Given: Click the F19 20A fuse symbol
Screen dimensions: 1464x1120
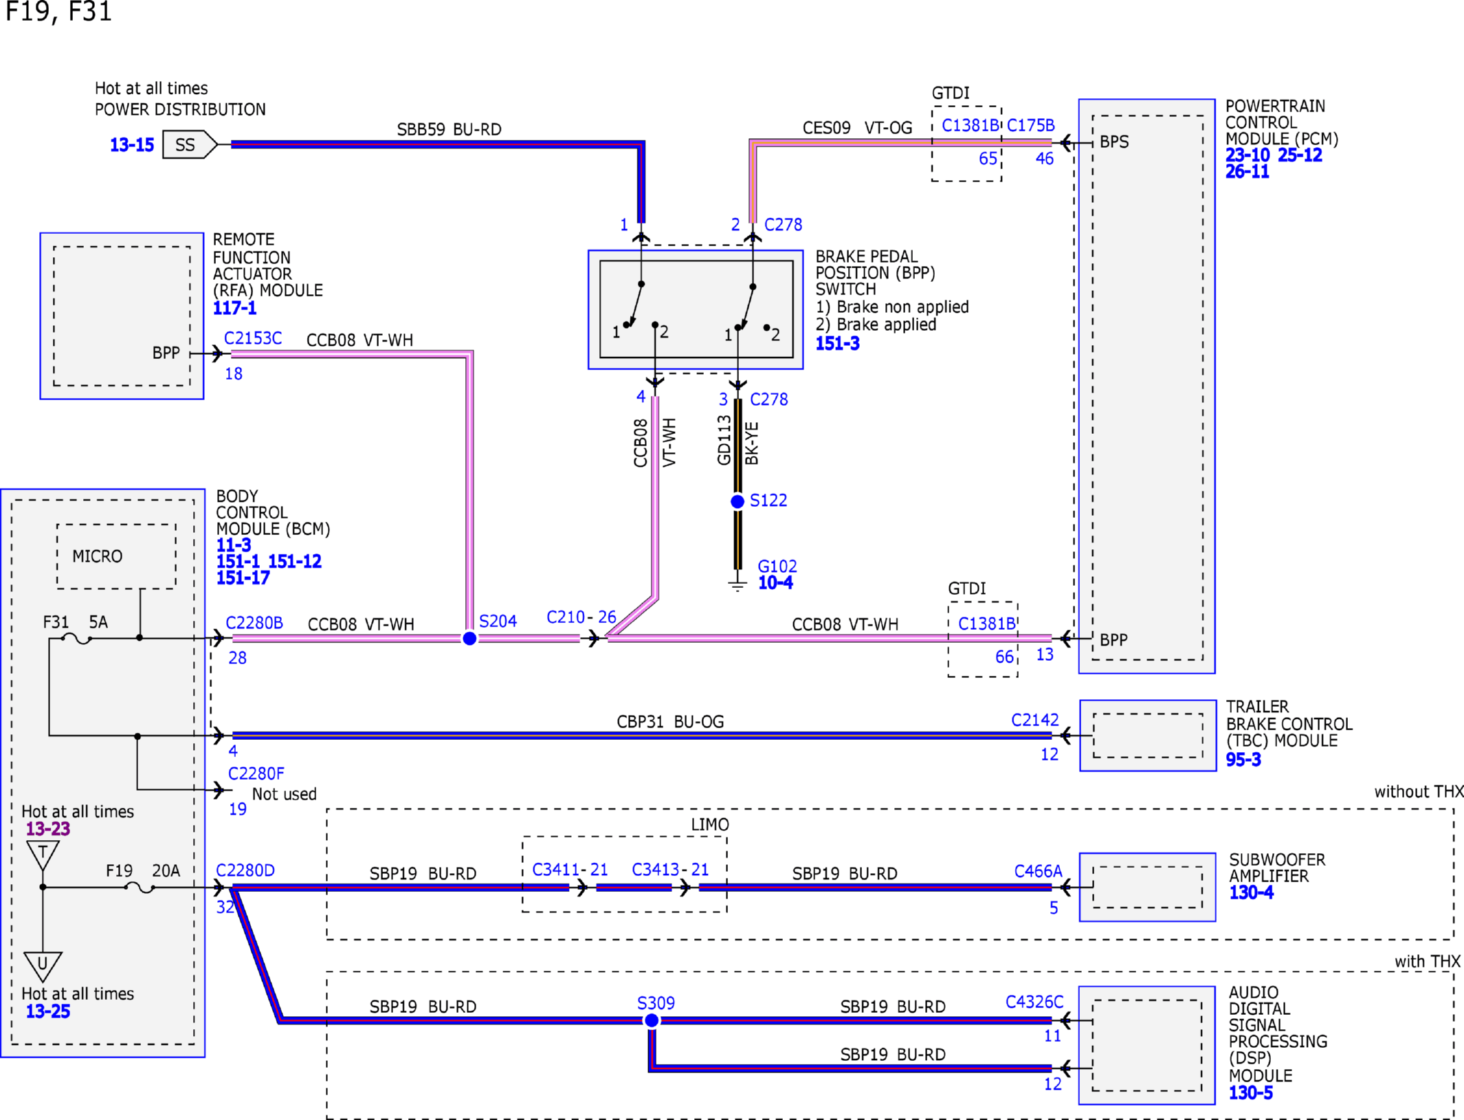Looking at the screenshot, I should (140, 888).
